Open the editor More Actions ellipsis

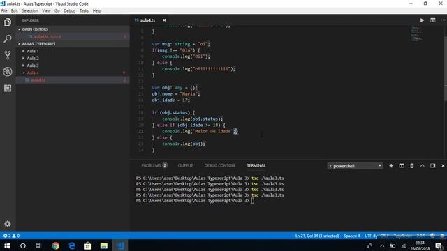point(443,20)
